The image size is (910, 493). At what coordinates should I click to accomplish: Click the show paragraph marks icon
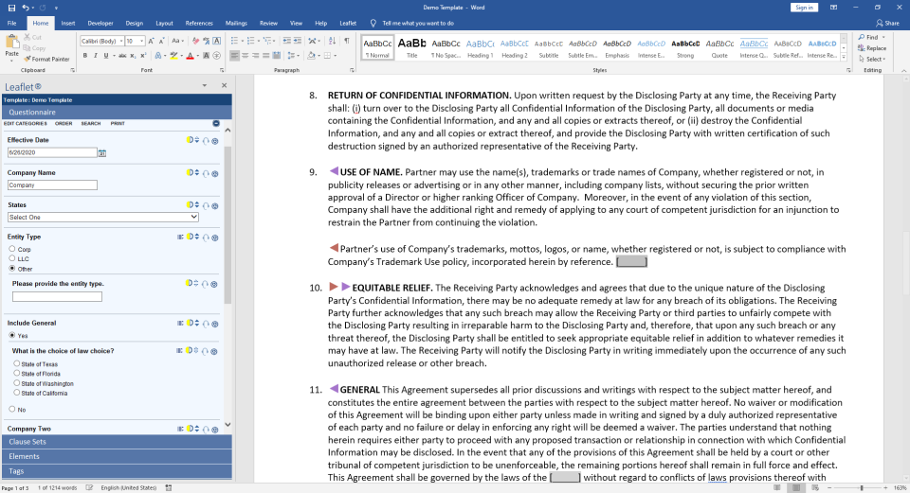346,41
